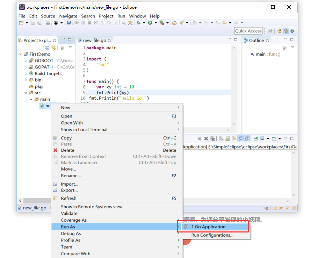Screen dimensions: 318x258
Task: Select the new_file.go editor tab
Action: [94, 40]
